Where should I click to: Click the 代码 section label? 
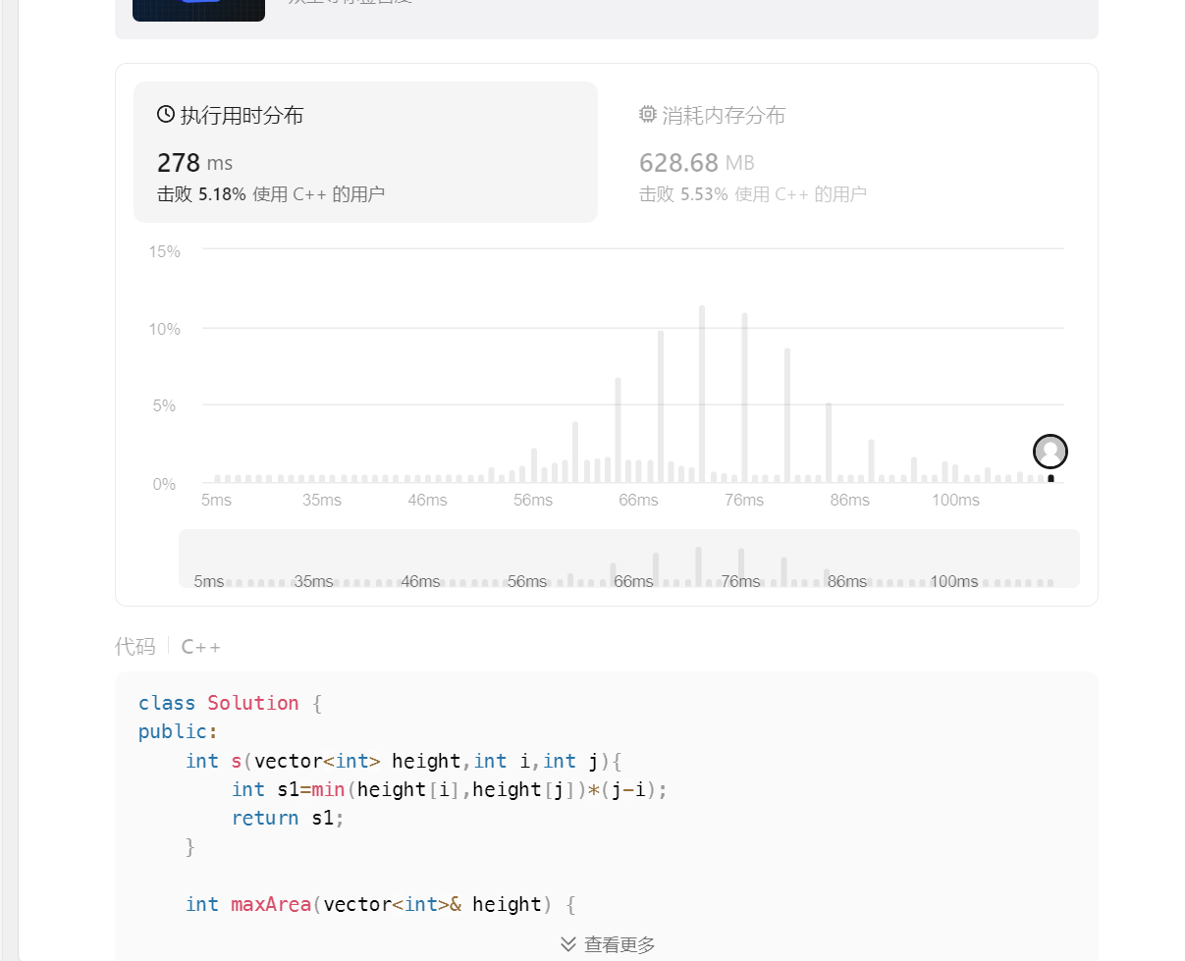(x=135, y=647)
